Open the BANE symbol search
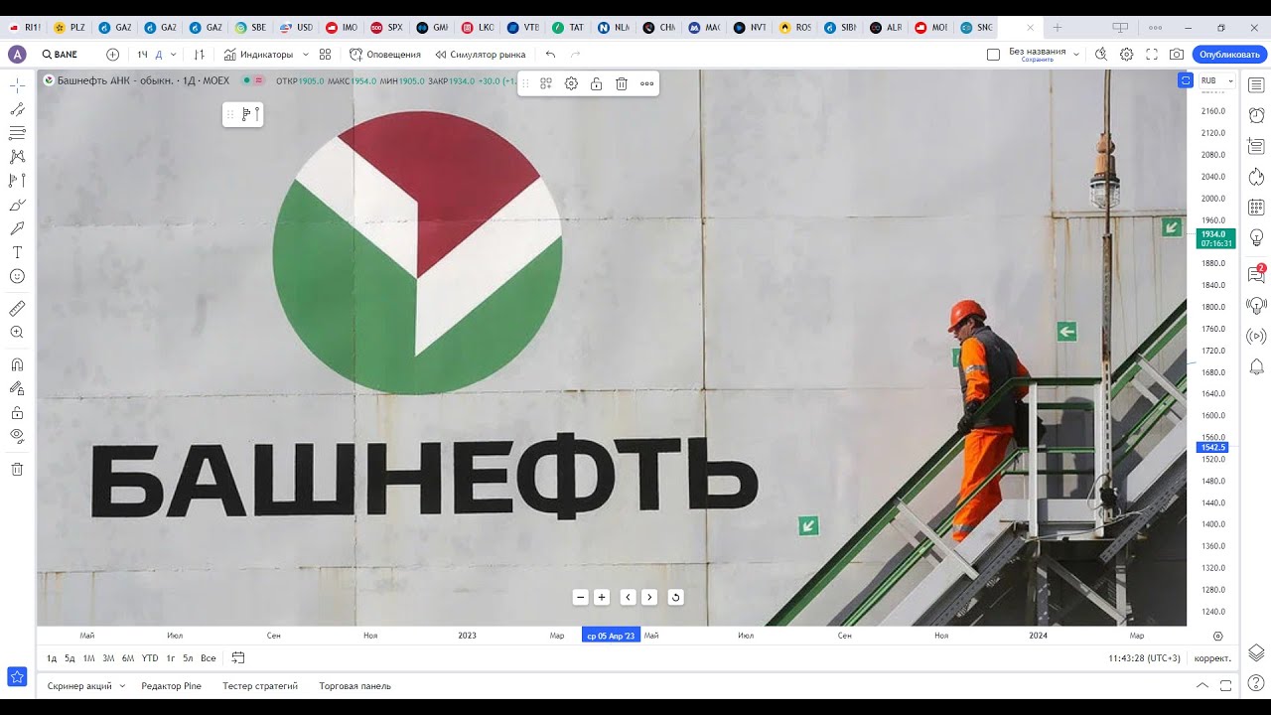 coord(61,55)
